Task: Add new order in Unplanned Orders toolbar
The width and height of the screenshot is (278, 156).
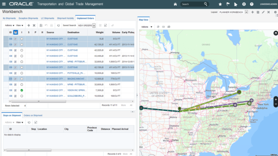Action: click(29, 26)
